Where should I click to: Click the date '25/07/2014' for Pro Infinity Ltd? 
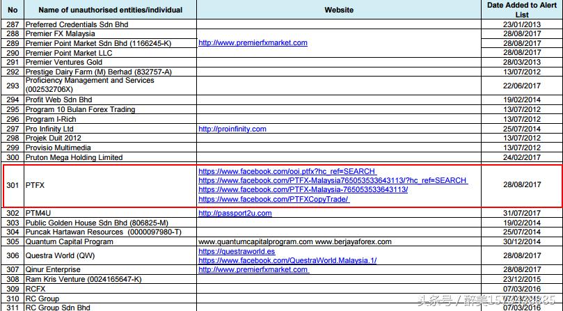click(x=522, y=129)
